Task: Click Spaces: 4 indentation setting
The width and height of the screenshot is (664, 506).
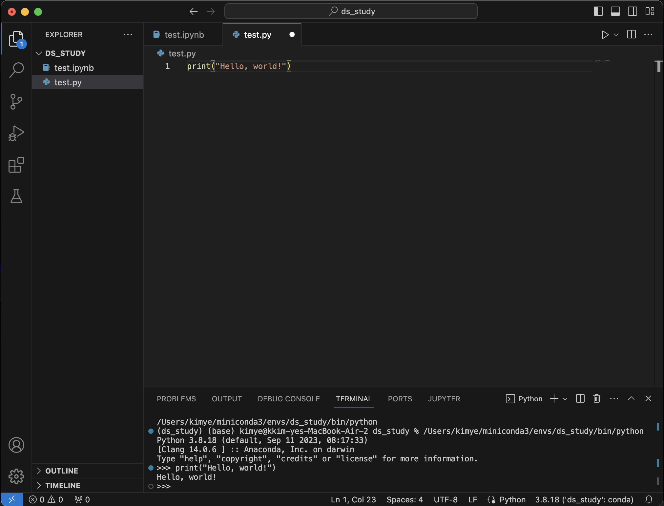Action: point(405,500)
